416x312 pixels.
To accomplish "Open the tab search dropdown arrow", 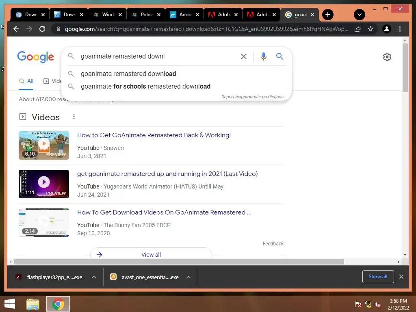I will (360, 15).
